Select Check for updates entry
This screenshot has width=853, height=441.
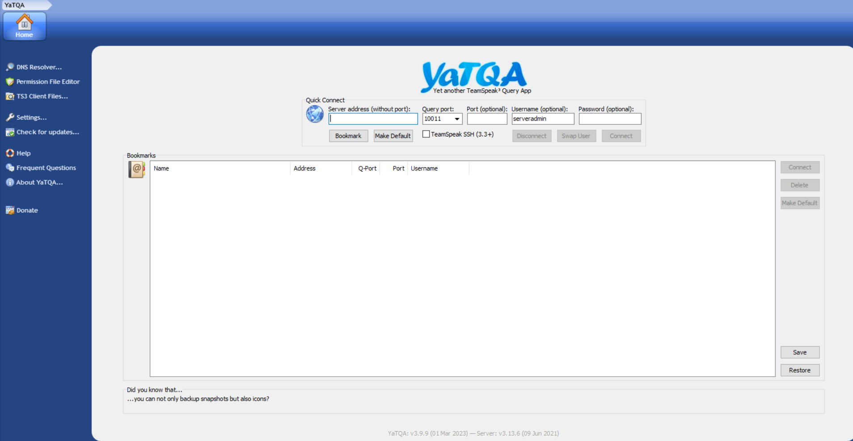tap(48, 132)
